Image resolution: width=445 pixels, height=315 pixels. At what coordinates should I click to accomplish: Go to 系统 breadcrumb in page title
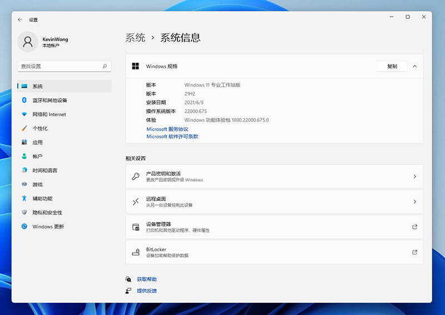pos(135,38)
